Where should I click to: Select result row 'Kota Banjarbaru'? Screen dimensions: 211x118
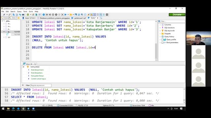tap(37, 73)
